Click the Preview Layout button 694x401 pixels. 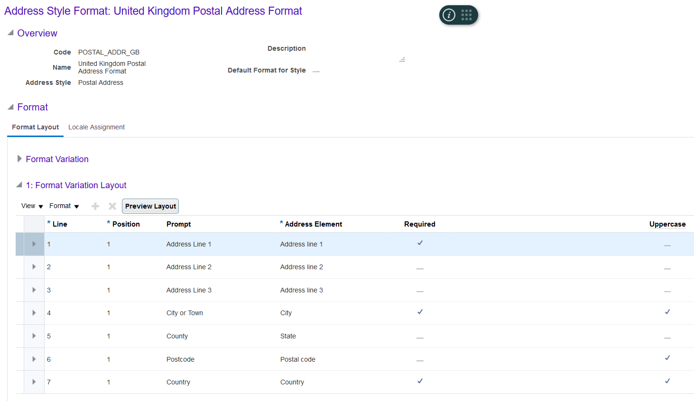150,206
